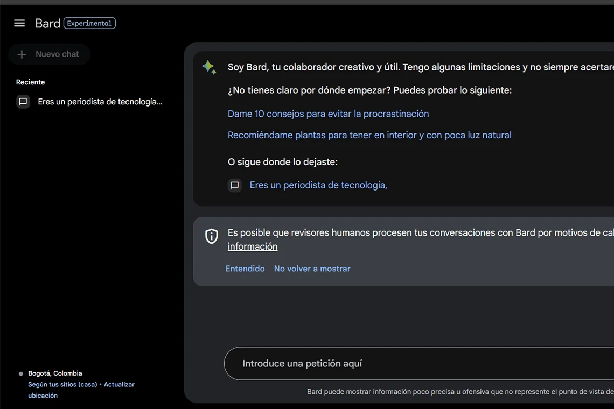Image resolution: width=614 pixels, height=409 pixels.
Task: Open recent chat 'Eres un periodista de tecnología...' in sidebar
Action: (100, 102)
